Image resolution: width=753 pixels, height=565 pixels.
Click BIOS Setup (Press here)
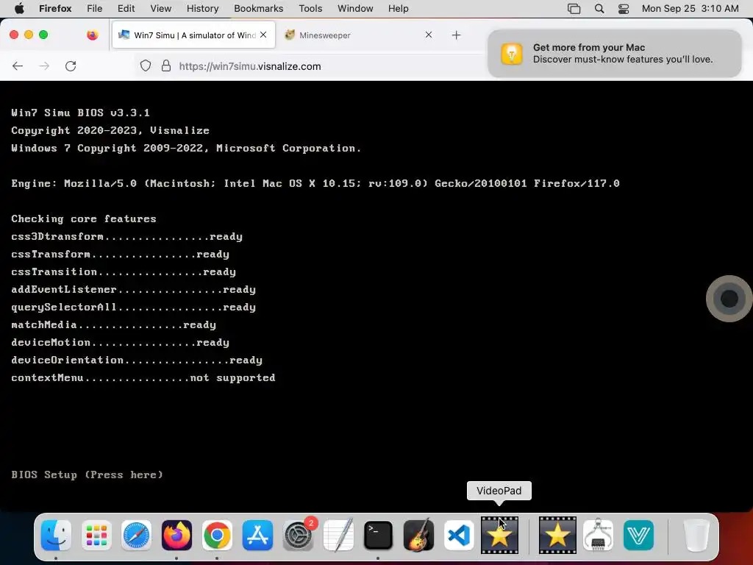click(87, 475)
